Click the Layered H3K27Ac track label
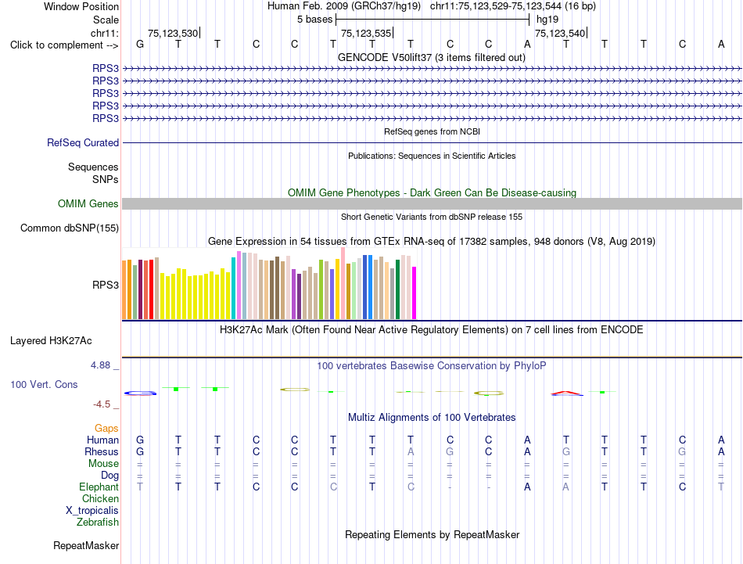This screenshot has height=564, width=743. click(51, 341)
